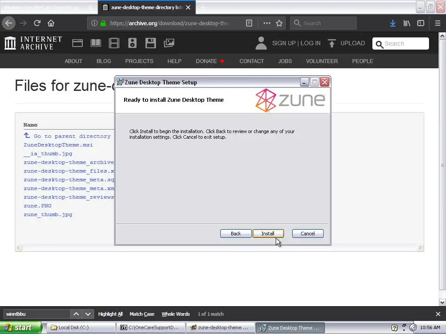Open Internet Archive web icon
The height and width of the screenshot is (334, 446).
(x=78, y=43)
